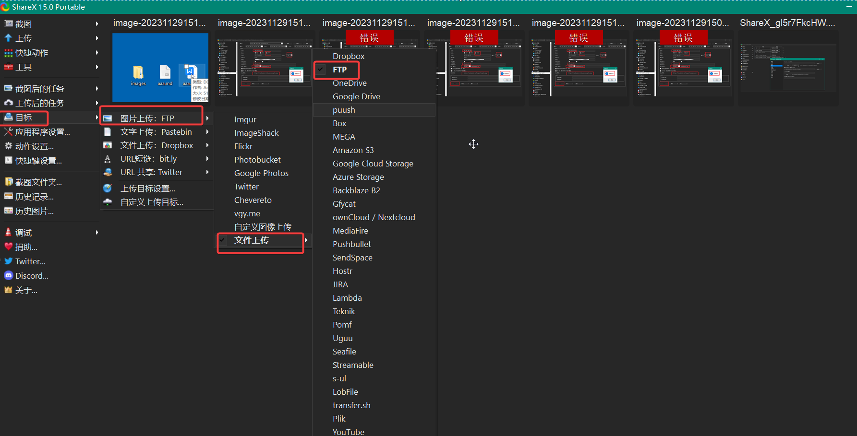Expand the 快捷动作 submenu arrow

(97, 52)
